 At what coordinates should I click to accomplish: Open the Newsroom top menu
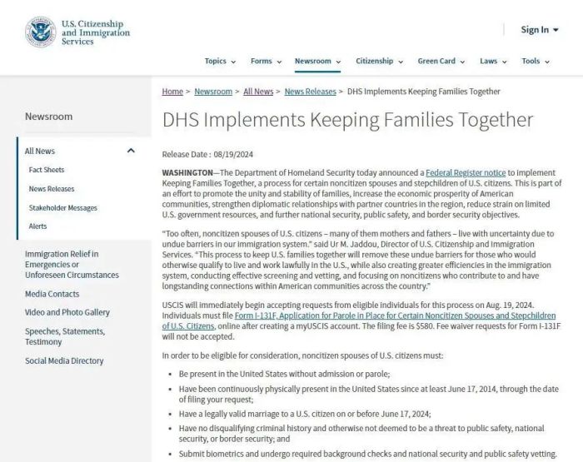317,61
